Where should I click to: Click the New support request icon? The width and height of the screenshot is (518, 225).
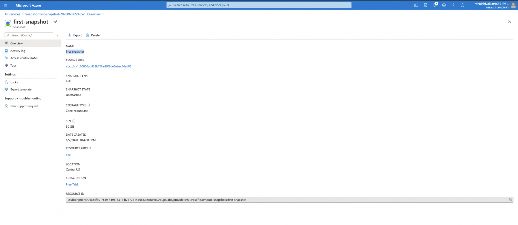6,106
